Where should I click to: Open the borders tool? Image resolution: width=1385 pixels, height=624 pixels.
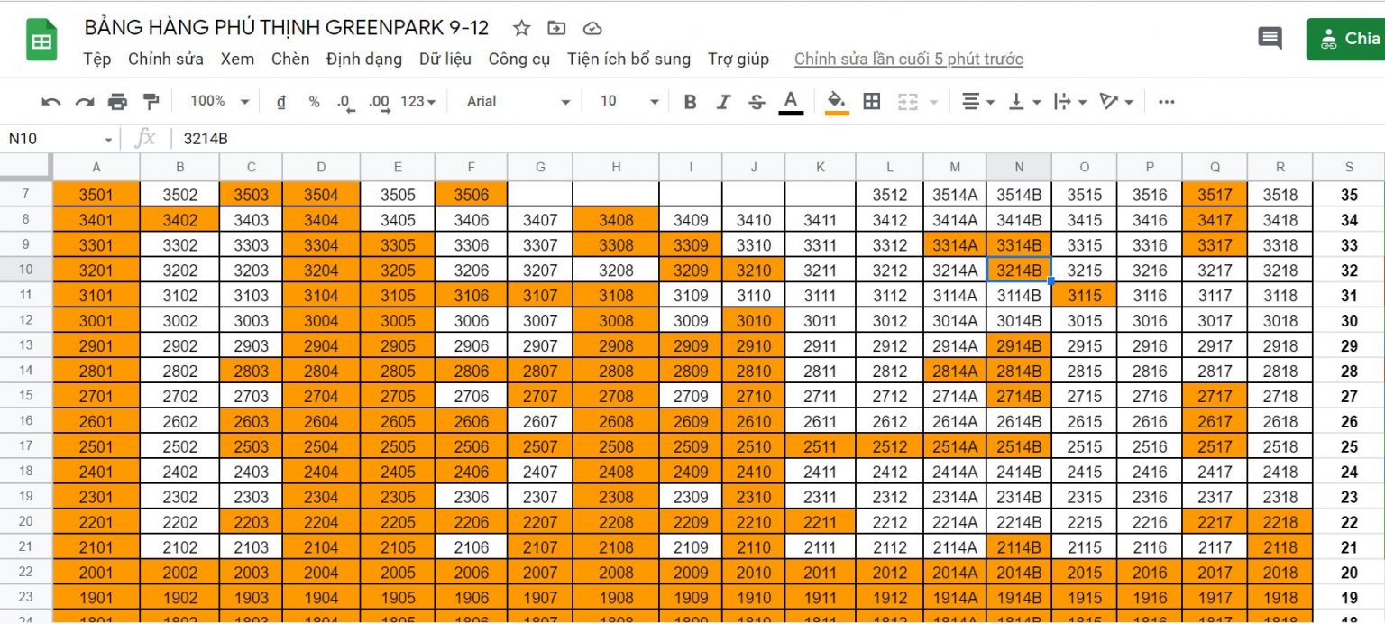coord(871,102)
